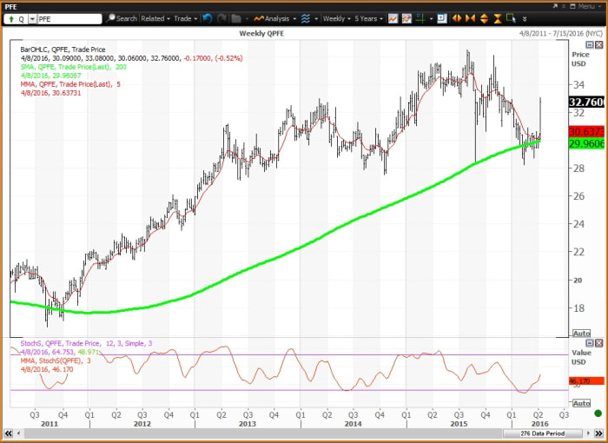608x443 pixels.
Task: Click the zoom selection box icon
Action: pos(441,18)
